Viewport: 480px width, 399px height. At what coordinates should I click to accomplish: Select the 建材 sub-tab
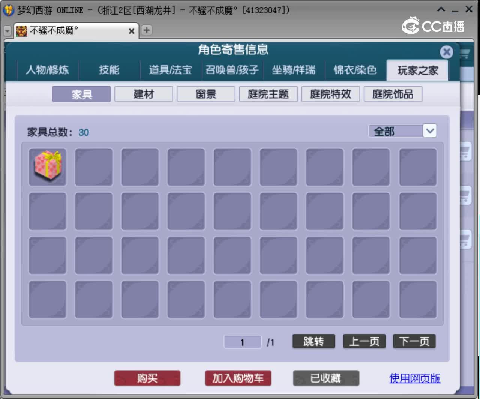click(144, 94)
